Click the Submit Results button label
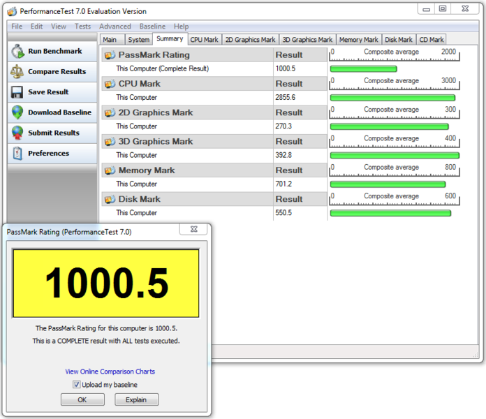 (x=54, y=133)
